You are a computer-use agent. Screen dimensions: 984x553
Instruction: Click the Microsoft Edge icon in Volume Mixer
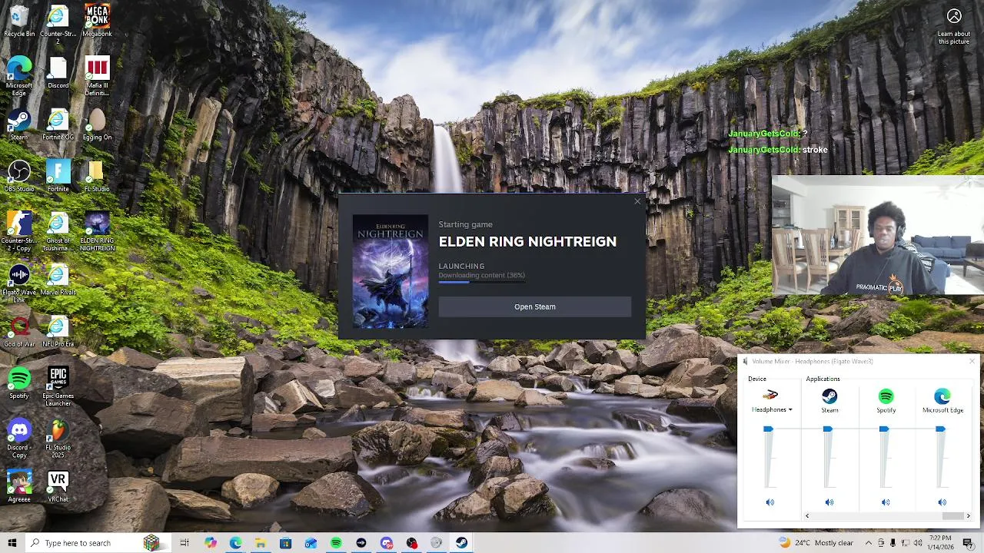(x=942, y=396)
